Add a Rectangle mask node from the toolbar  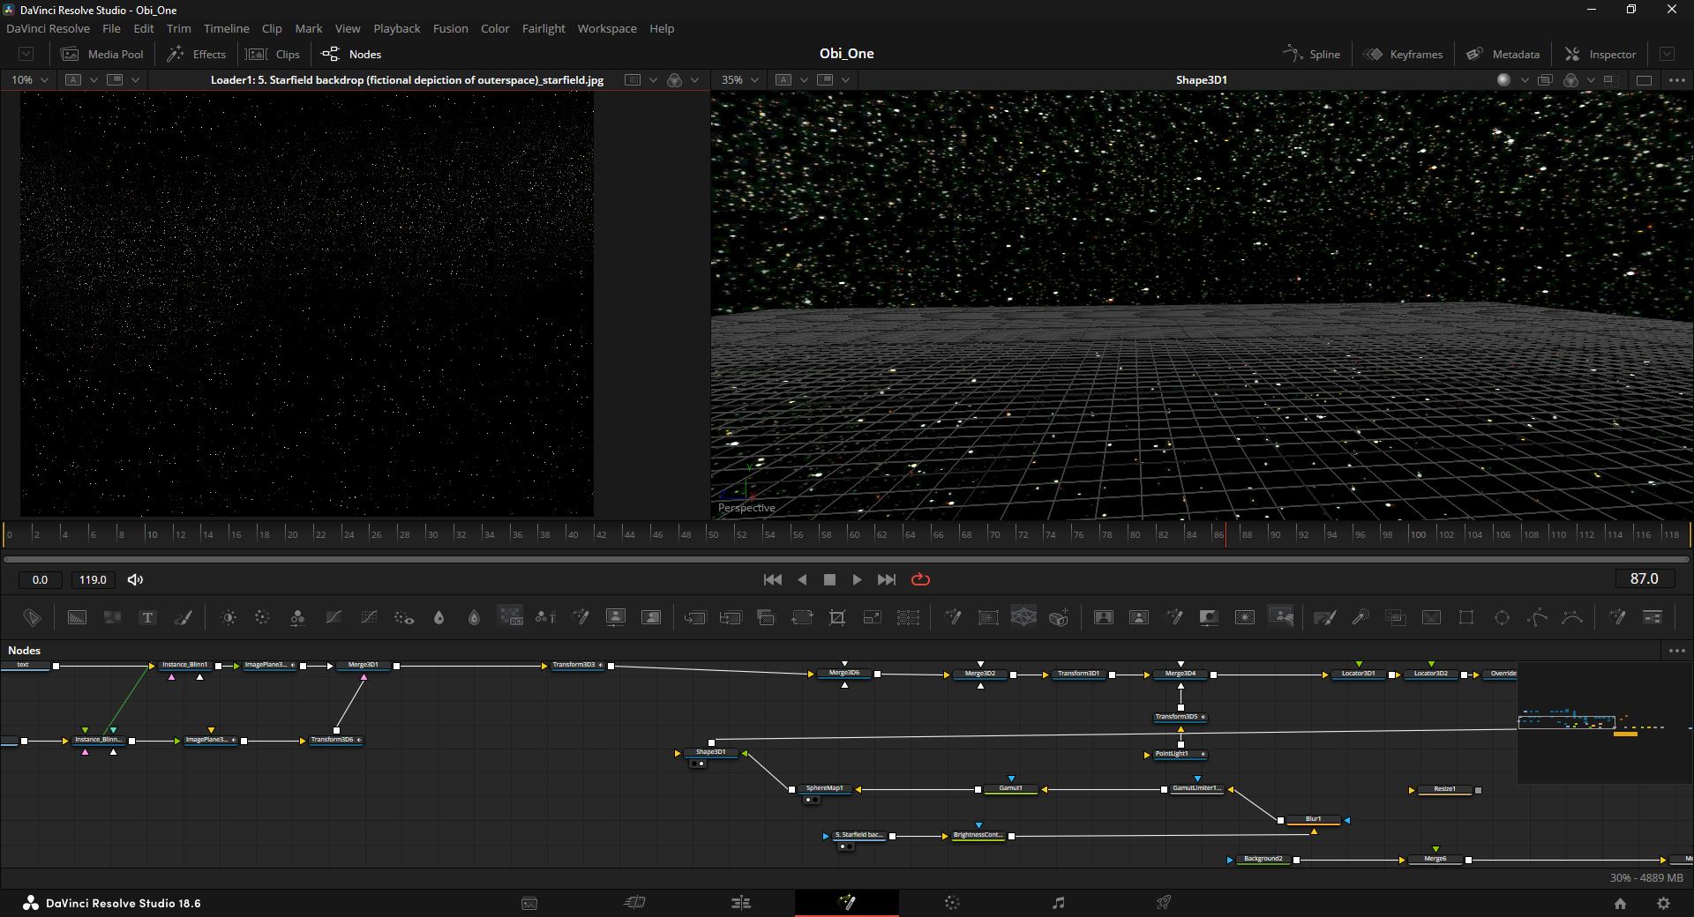coord(1466,617)
